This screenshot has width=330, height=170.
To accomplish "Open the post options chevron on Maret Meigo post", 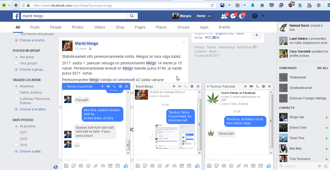I will [x=184, y=43].
